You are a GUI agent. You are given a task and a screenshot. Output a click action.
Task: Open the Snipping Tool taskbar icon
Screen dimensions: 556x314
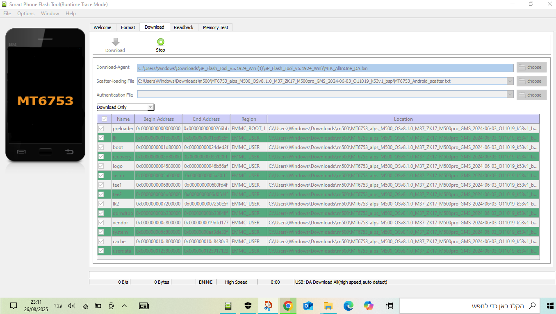point(268,306)
